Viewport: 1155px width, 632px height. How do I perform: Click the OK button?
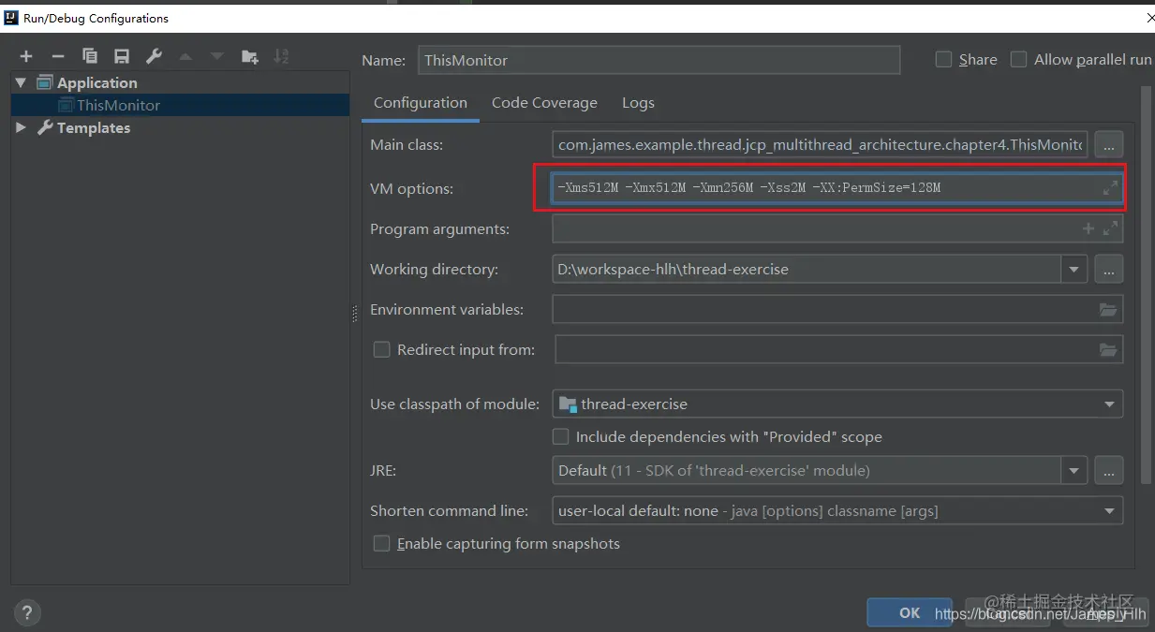point(910,612)
